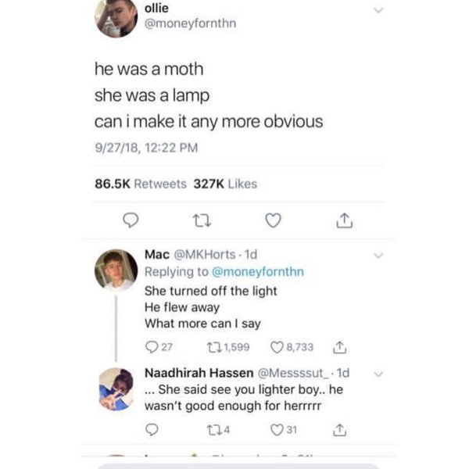Expand options chevron on ollie's tweet

pos(380,10)
